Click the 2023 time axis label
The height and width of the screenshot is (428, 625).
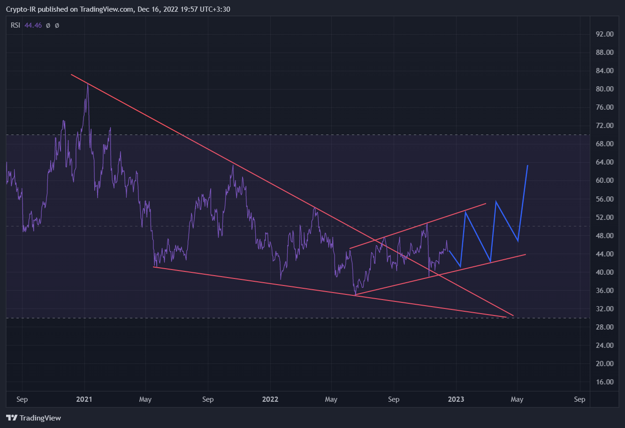point(456,399)
